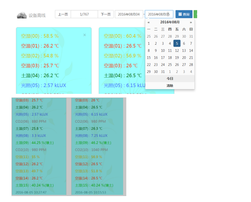Viewport: 251px width, 202px height.
Task: Choose August 31 in the date picker
Action: pyautogui.click(x=163, y=72)
